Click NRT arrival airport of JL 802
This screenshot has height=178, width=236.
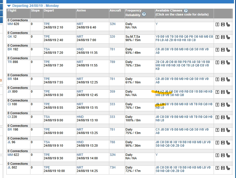(x=80, y=167)
